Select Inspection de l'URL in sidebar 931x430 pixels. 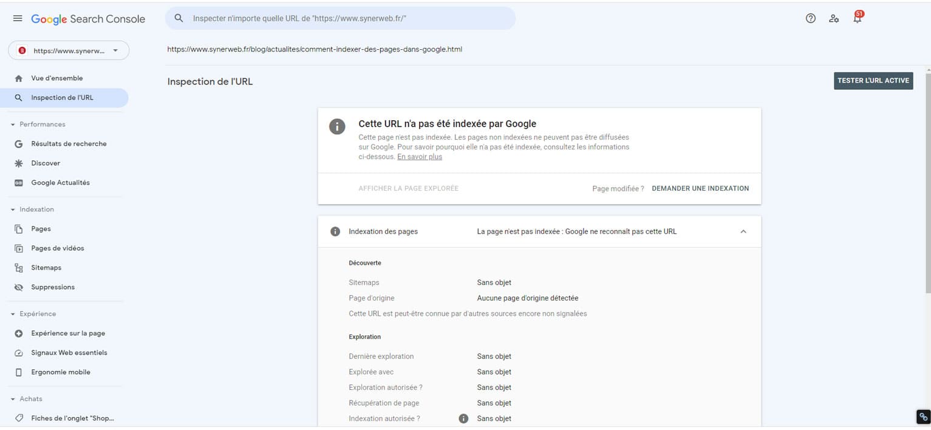tap(64, 98)
